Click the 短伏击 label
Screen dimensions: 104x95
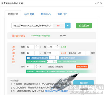[63, 53]
